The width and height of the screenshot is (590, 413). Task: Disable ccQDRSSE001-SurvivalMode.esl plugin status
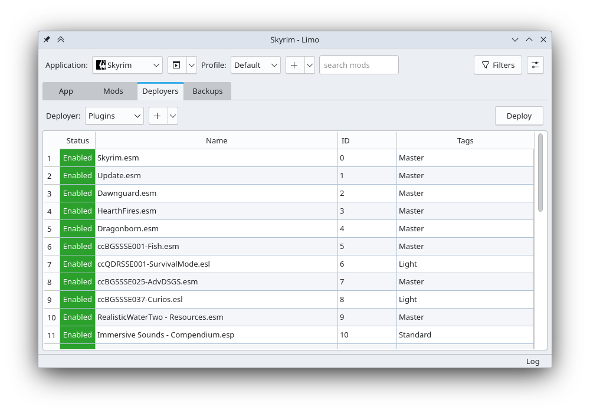[x=77, y=264]
